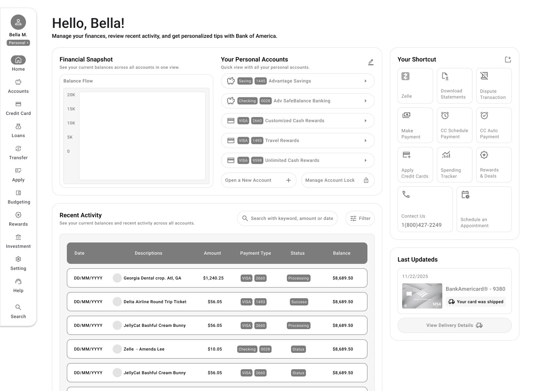Select Apply icon in sidebar

click(x=18, y=171)
